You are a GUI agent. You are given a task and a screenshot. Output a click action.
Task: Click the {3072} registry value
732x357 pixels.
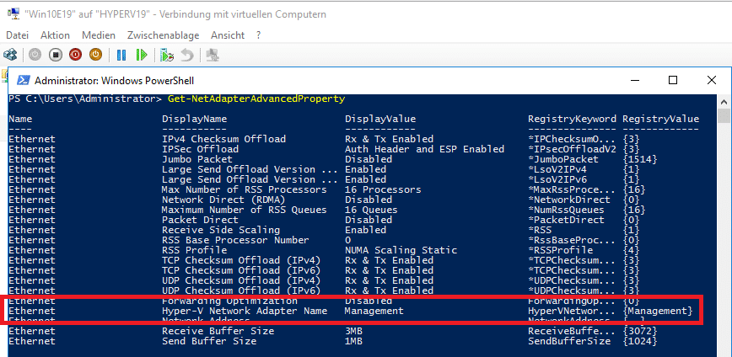pos(640,331)
